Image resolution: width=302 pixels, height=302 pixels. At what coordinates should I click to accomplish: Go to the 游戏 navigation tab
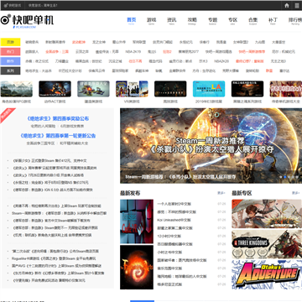pyautogui.click(x=152, y=20)
